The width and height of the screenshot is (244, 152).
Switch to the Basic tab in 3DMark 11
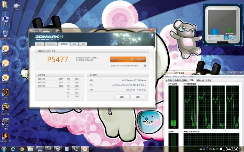pyautogui.click(x=39, y=44)
